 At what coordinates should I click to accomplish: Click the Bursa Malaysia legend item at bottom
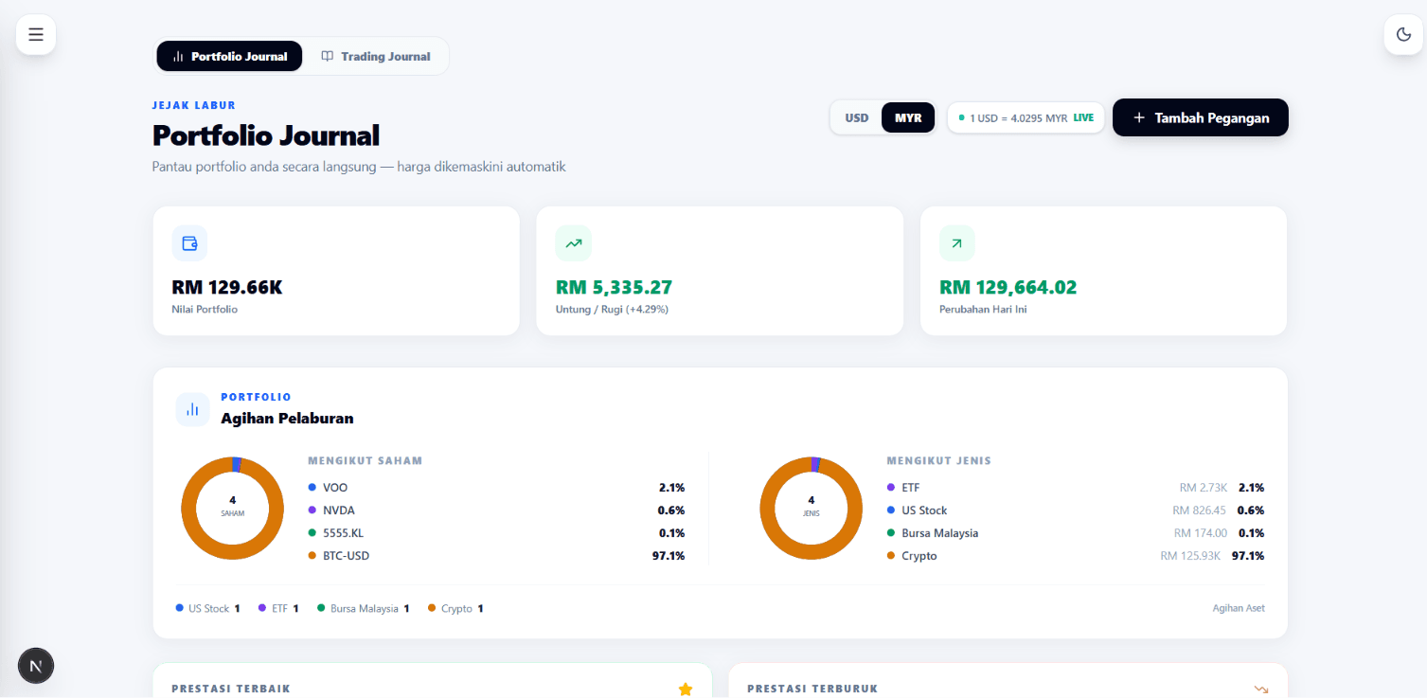coord(364,608)
